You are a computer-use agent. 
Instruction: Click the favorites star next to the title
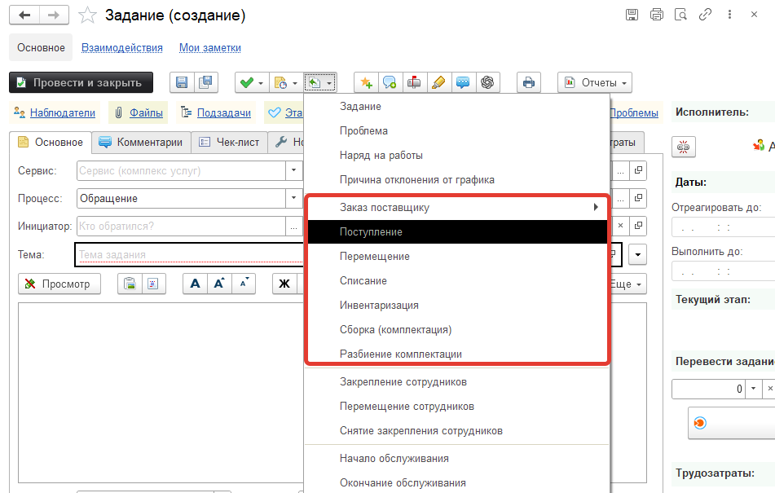pos(88,16)
